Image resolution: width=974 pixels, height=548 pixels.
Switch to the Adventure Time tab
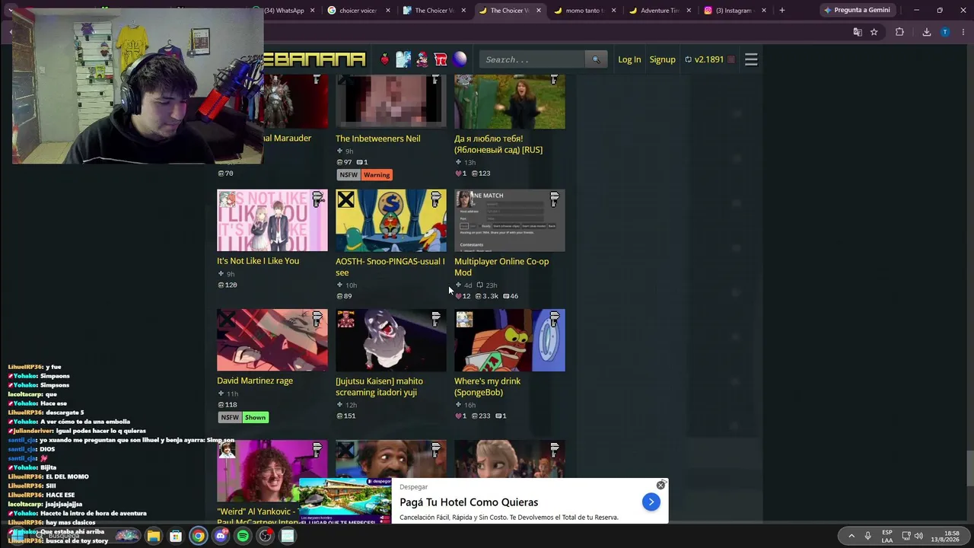point(659,11)
